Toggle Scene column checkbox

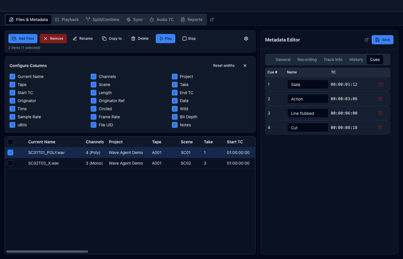94,85
